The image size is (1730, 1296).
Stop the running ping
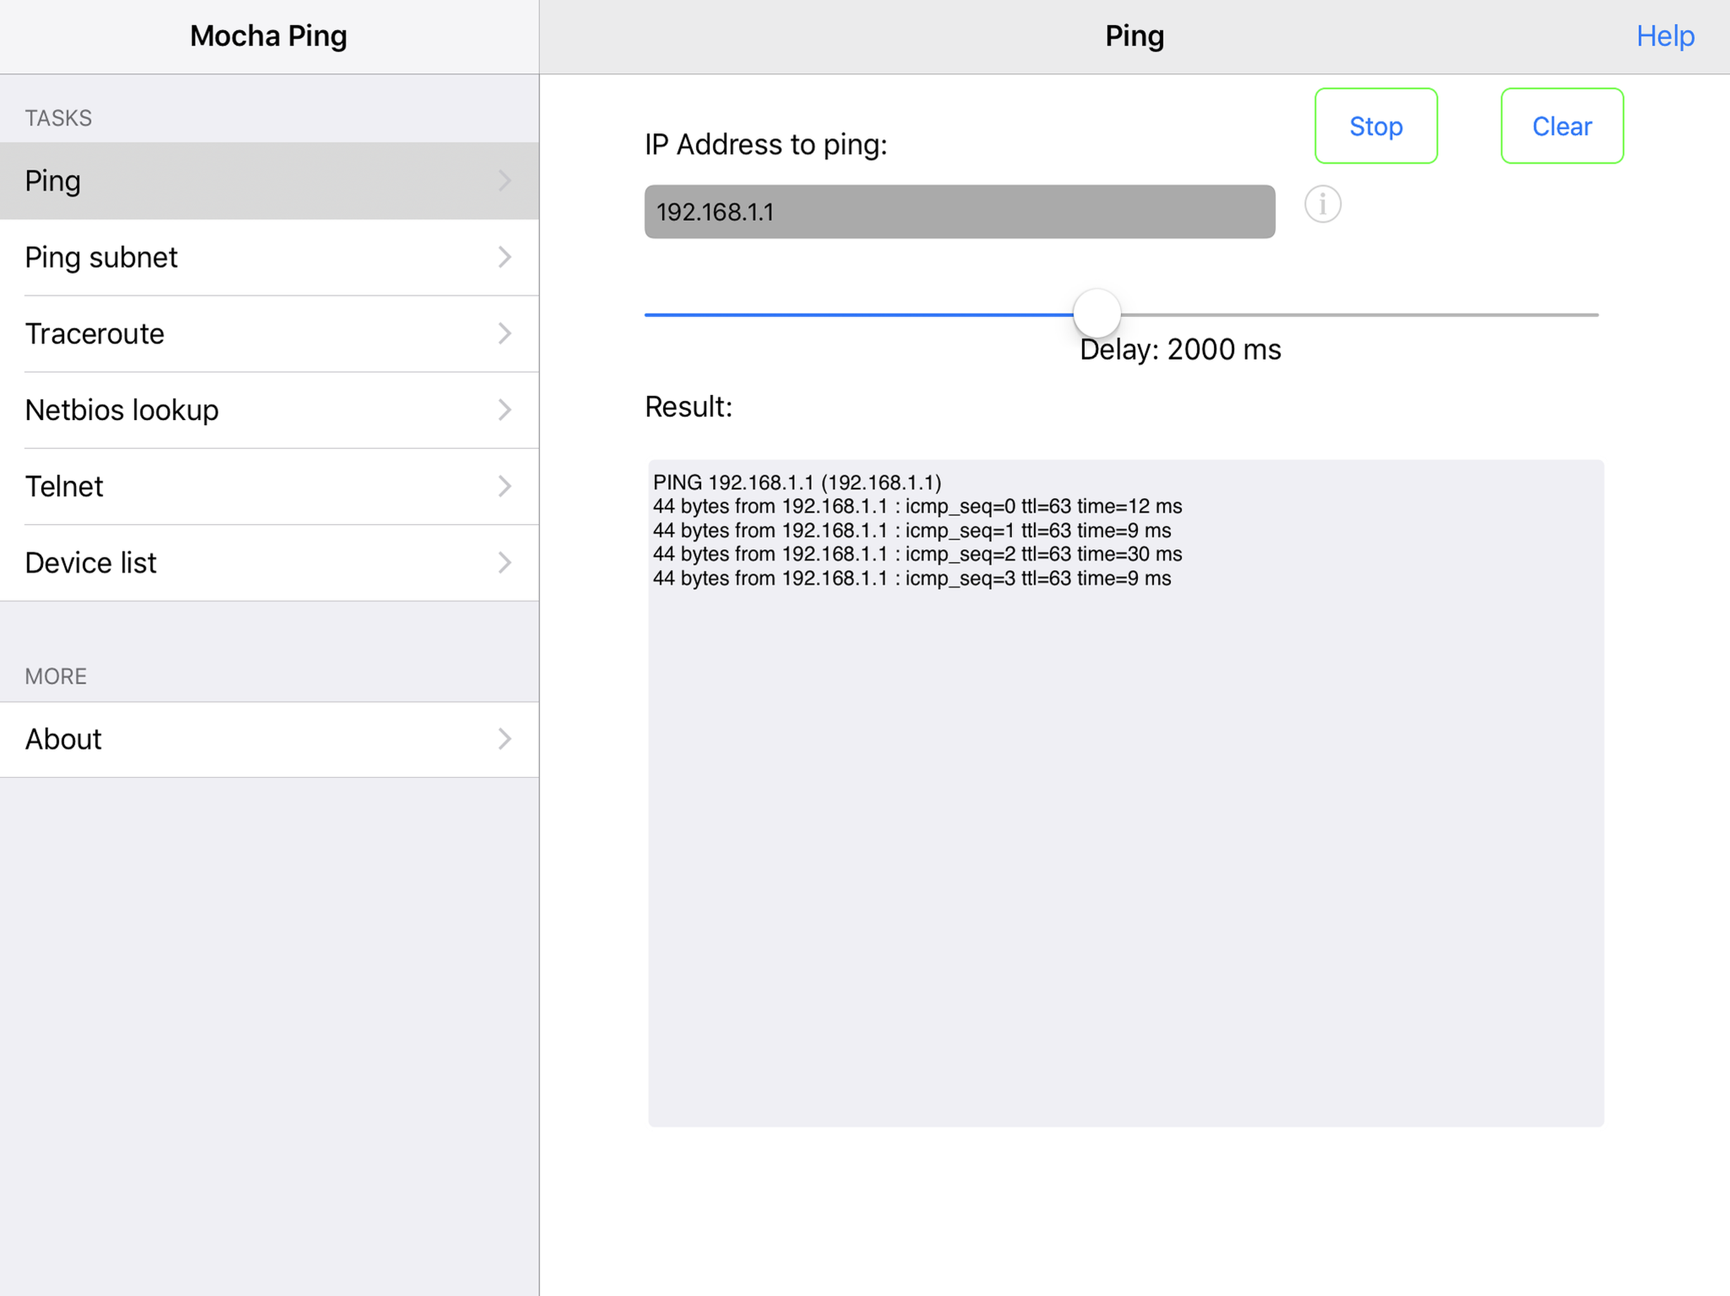[x=1376, y=126]
